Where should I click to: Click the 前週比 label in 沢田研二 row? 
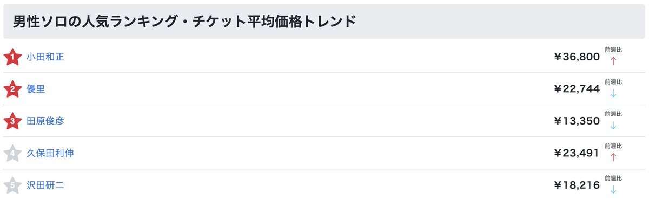(x=613, y=178)
